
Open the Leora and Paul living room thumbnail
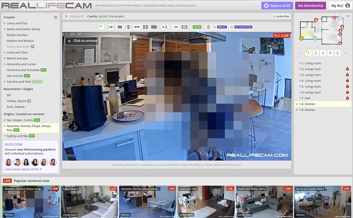tap(206, 201)
